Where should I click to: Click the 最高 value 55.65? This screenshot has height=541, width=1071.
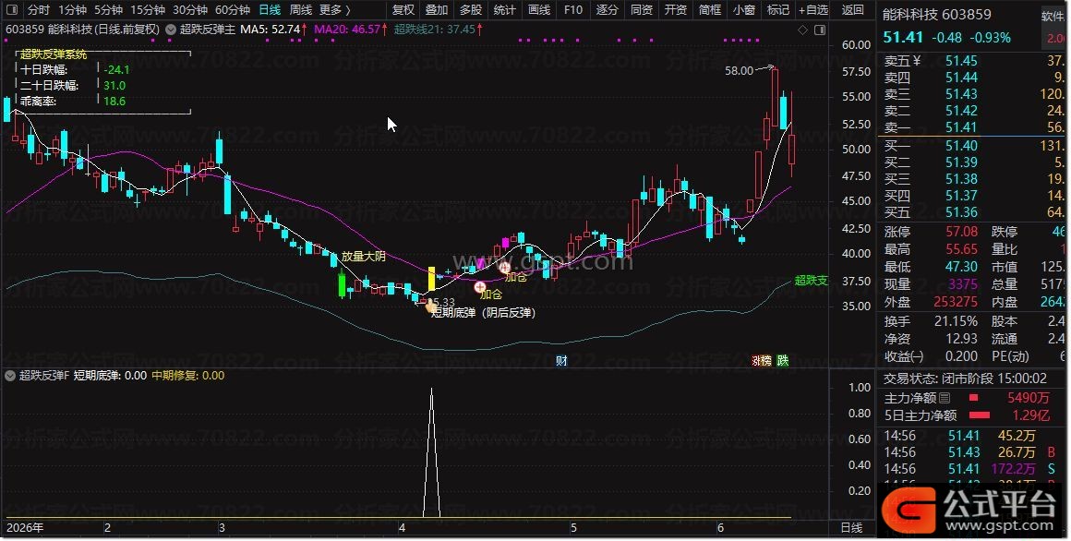[961, 249]
